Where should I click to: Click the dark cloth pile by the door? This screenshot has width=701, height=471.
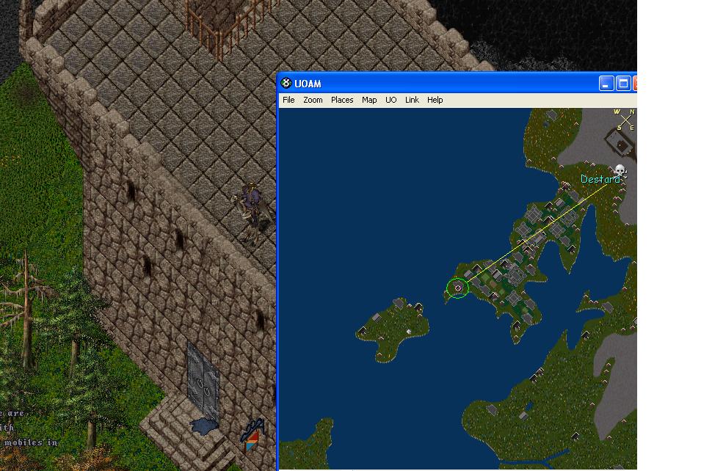coord(203,424)
